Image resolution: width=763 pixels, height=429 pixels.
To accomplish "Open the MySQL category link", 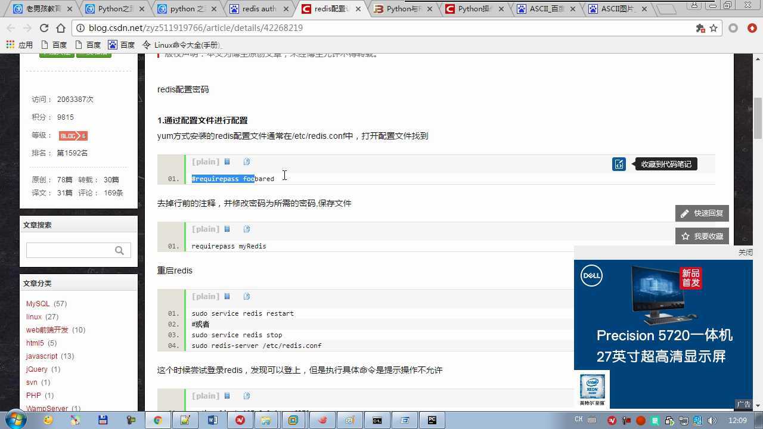I will [x=38, y=304].
